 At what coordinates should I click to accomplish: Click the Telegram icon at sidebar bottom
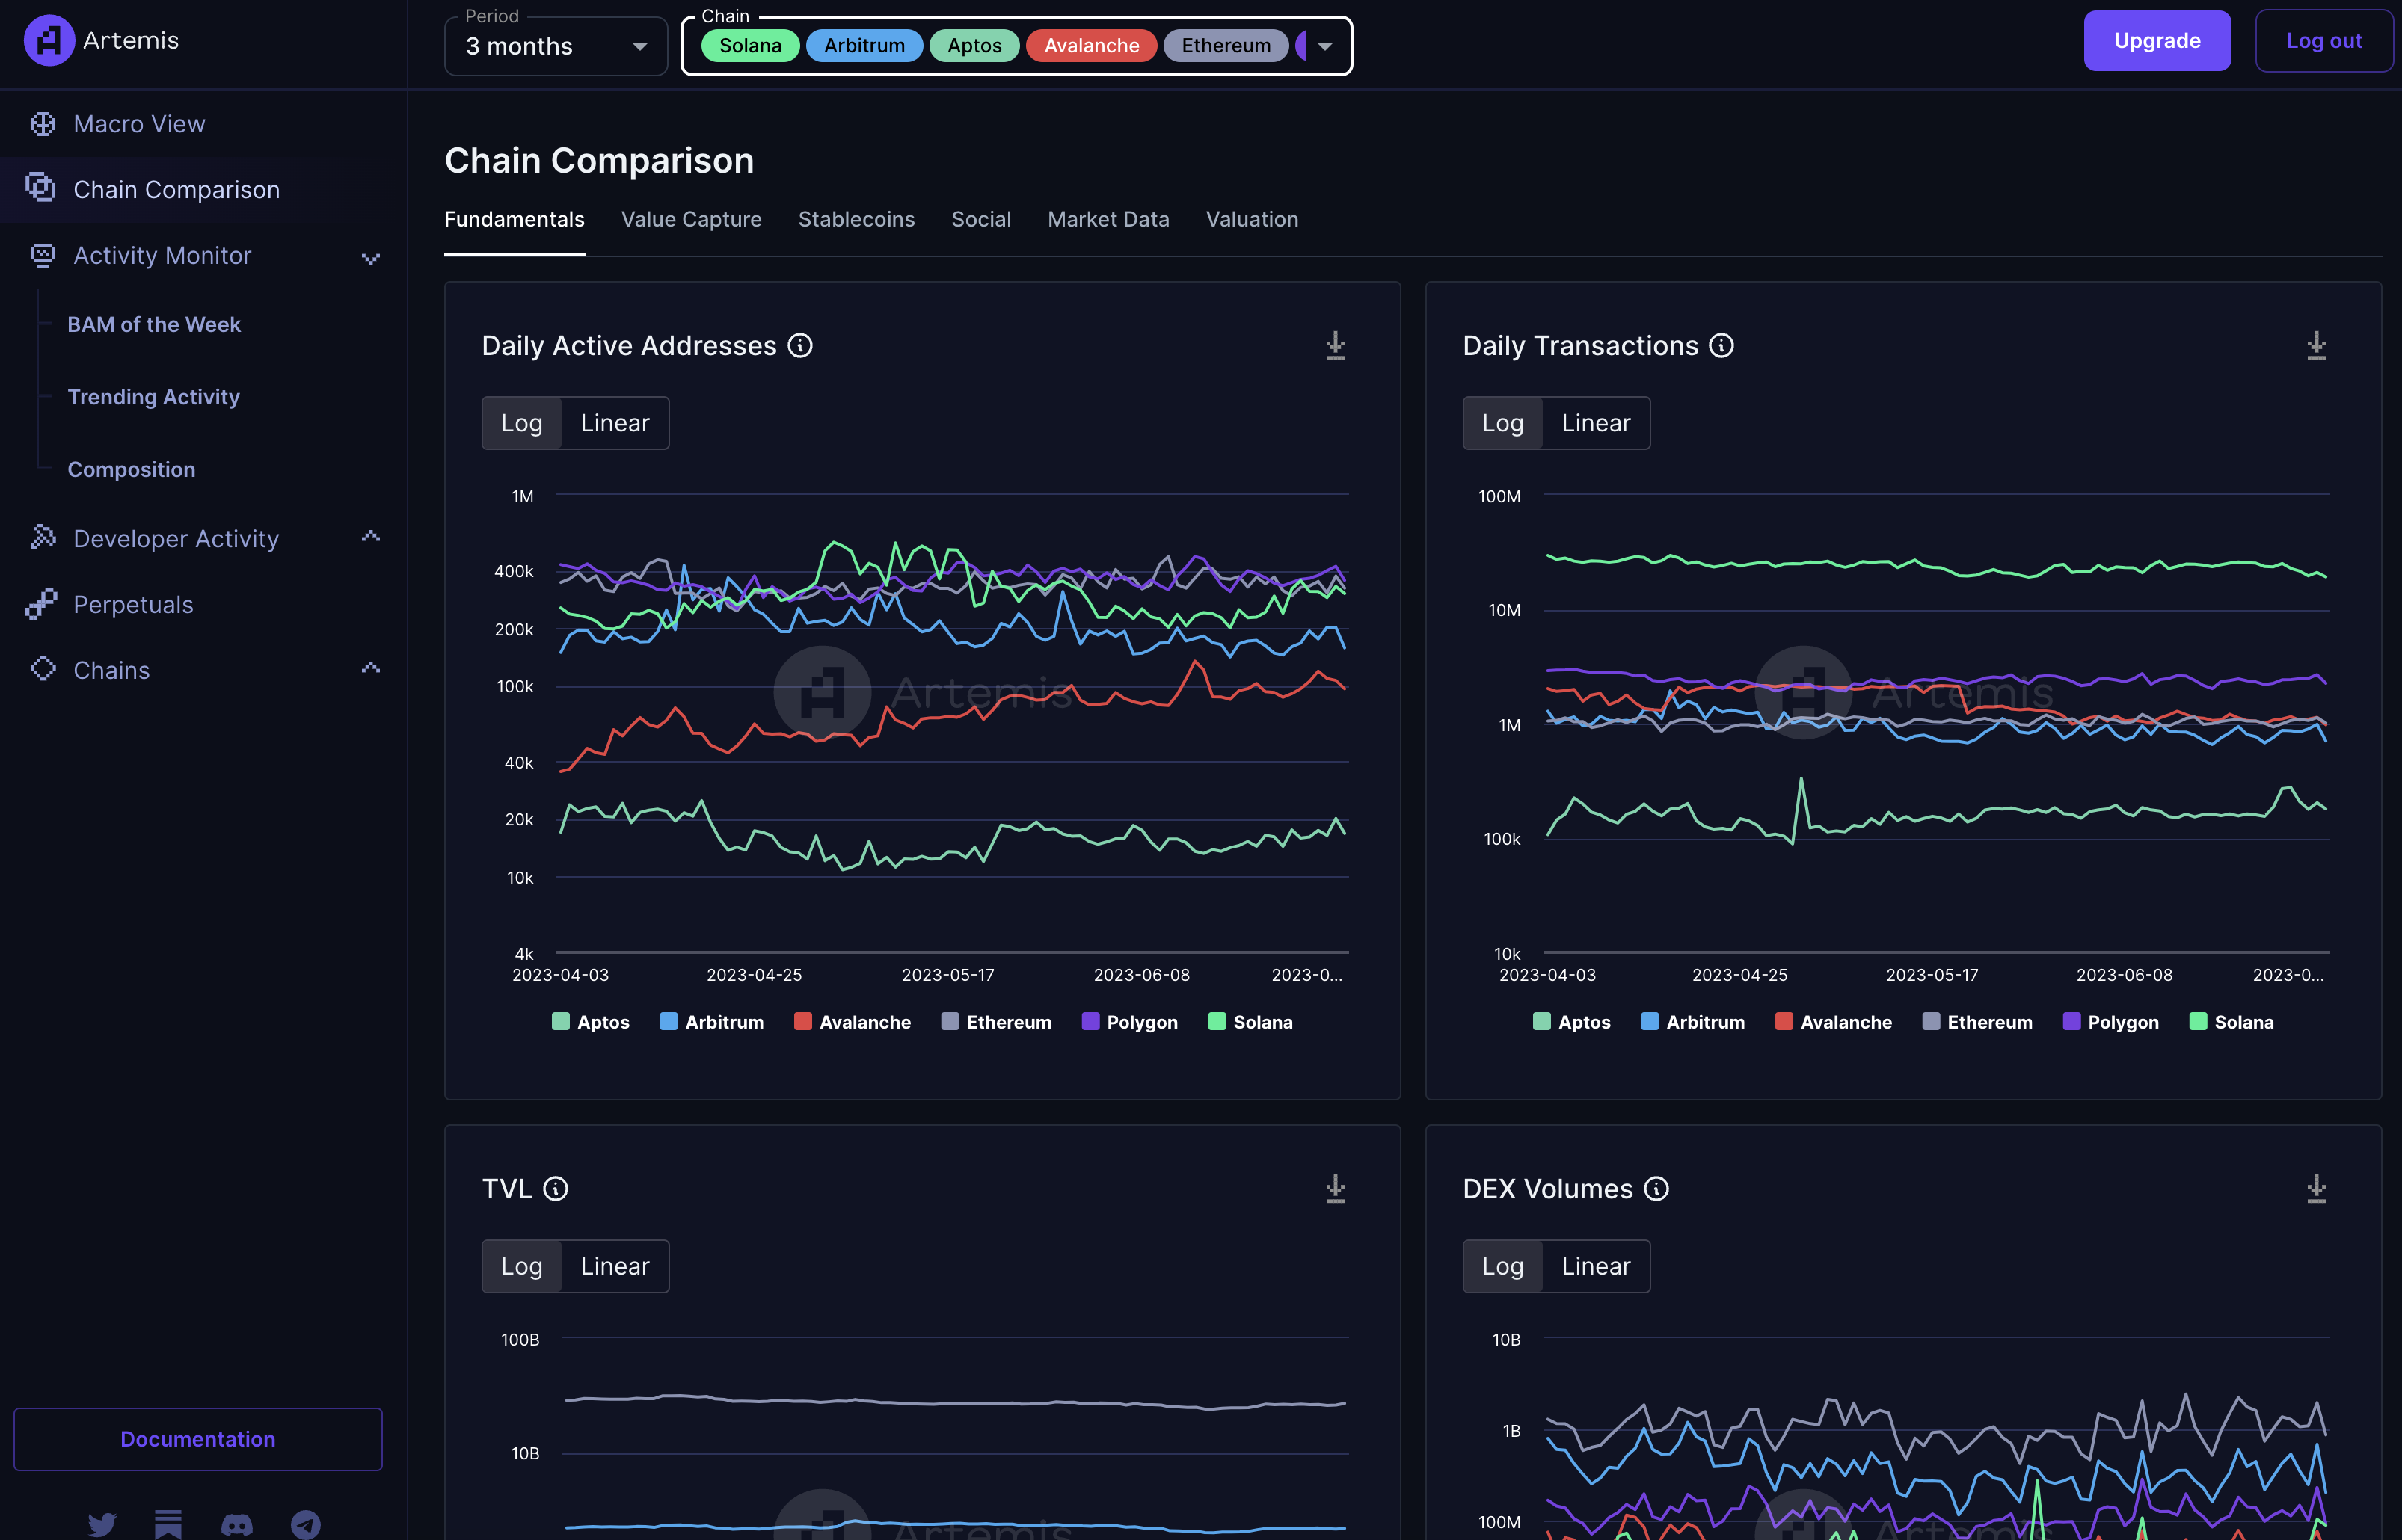pos(305,1524)
